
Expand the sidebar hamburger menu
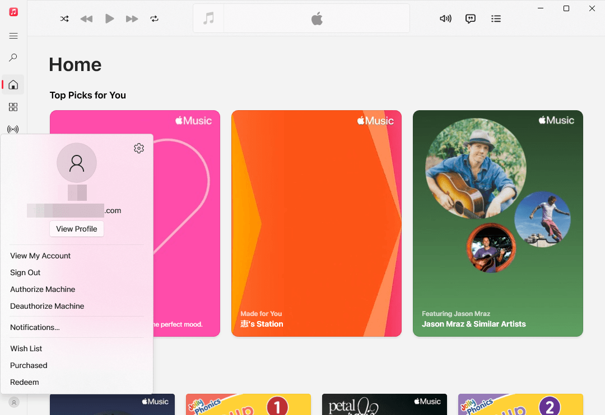[x=13, y=36]
